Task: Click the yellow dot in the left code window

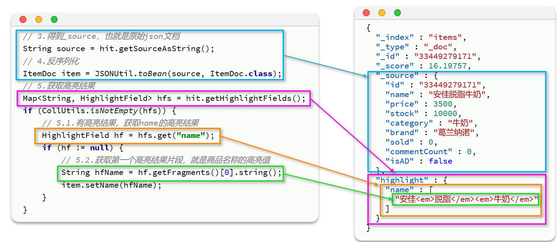Action: click(38, 19)
